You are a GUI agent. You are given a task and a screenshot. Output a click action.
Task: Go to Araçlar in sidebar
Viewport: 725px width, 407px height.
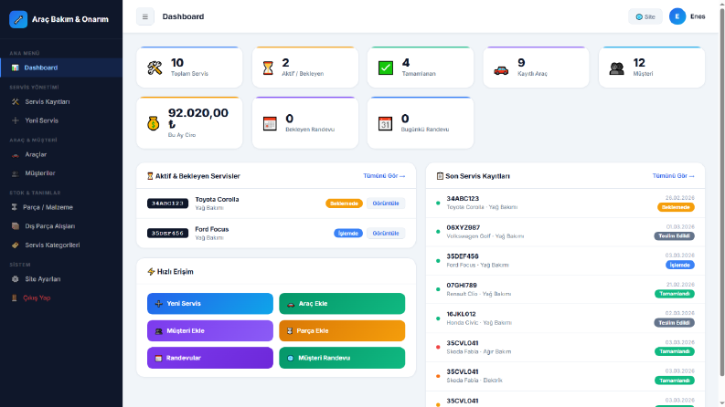(61, 154)
